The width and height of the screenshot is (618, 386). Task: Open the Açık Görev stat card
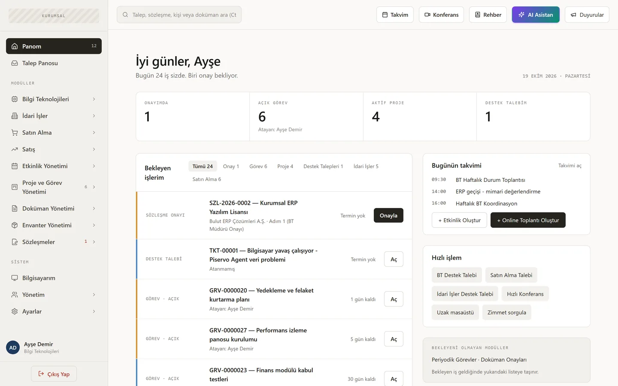tap(306, 117)
